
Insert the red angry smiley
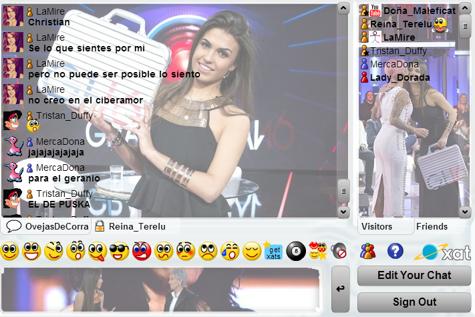click(141, 252)
